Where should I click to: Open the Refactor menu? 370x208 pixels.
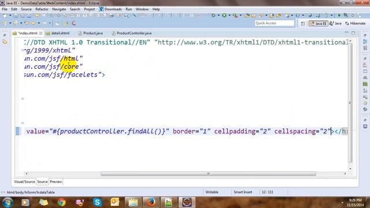coord(42,9)
